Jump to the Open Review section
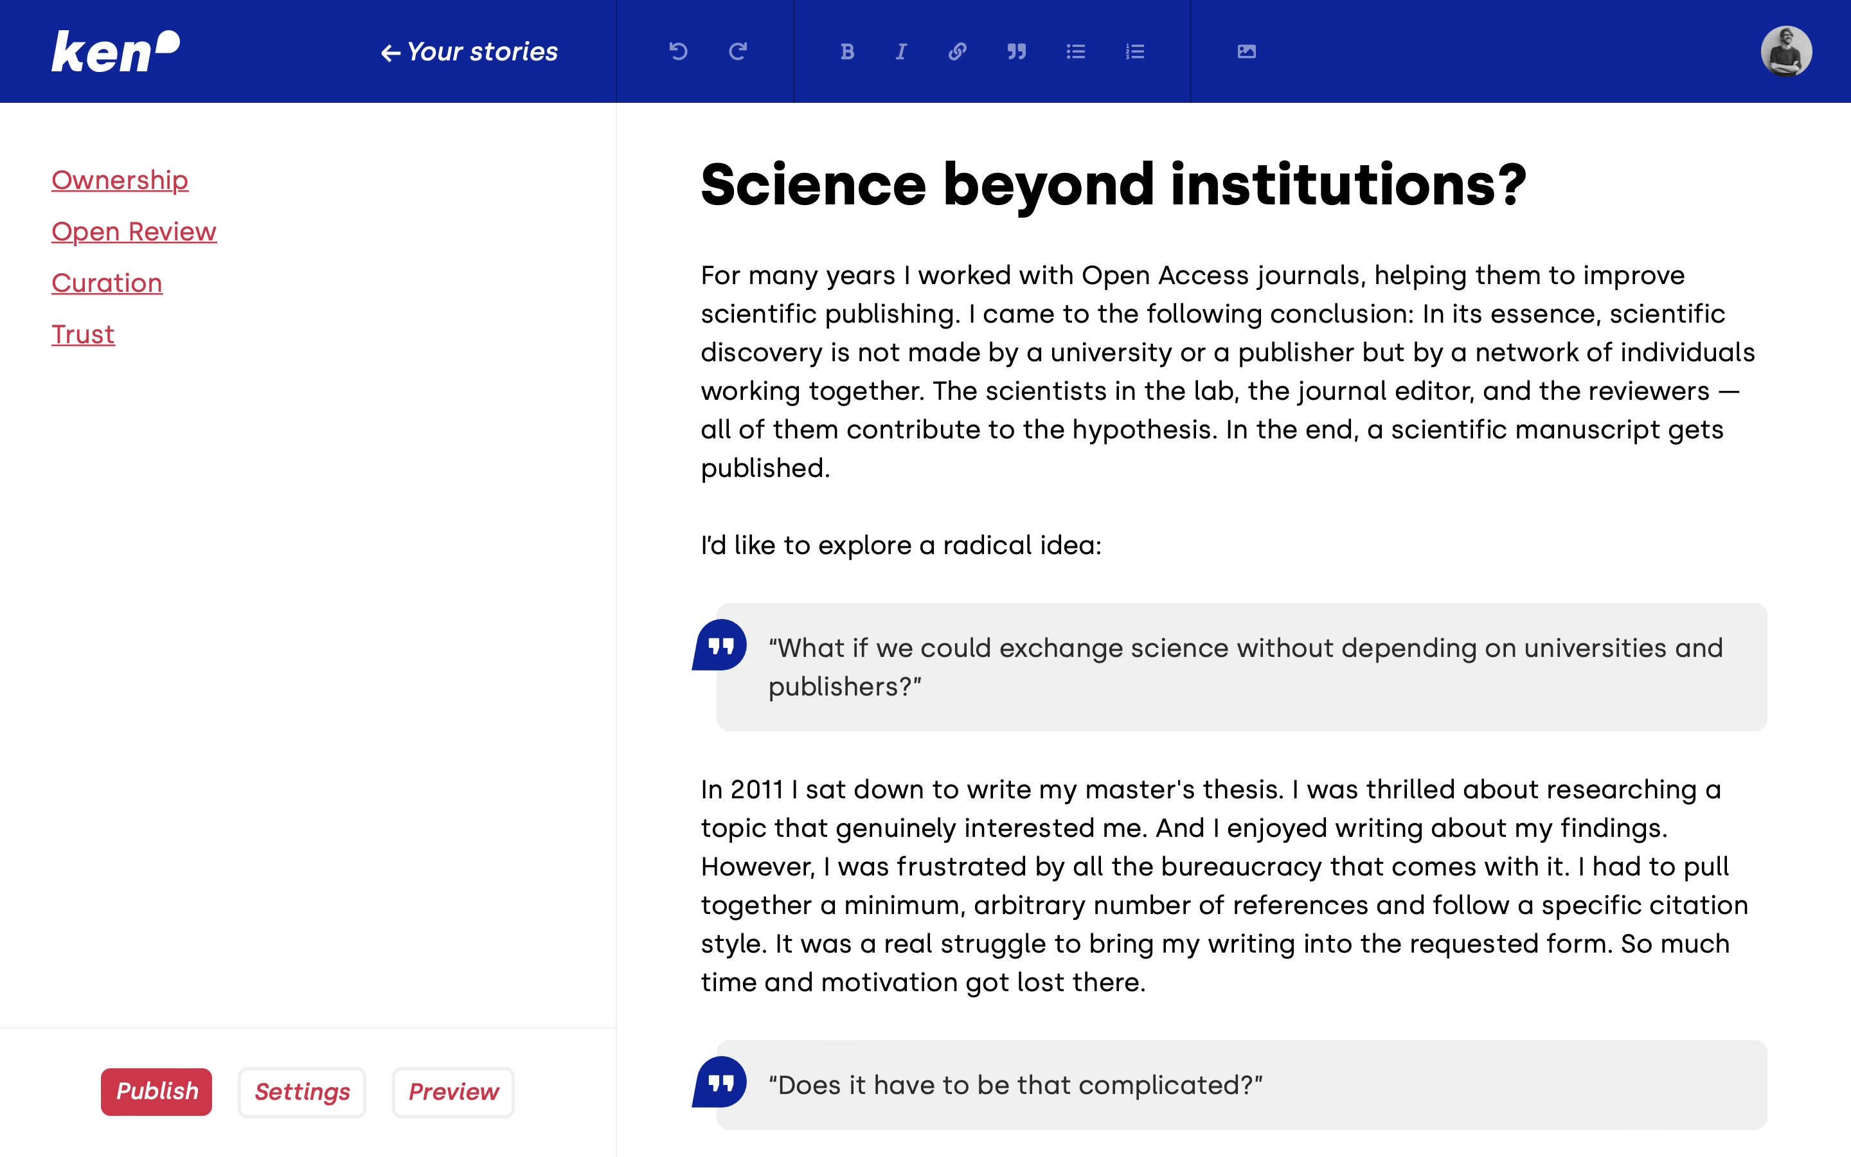Viewport: 1851px width, 1157px height. [x=134, y=231]
